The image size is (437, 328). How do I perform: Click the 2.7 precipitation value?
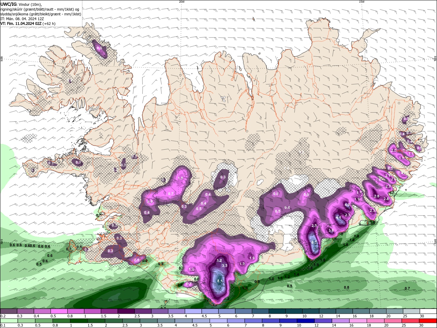348,215
